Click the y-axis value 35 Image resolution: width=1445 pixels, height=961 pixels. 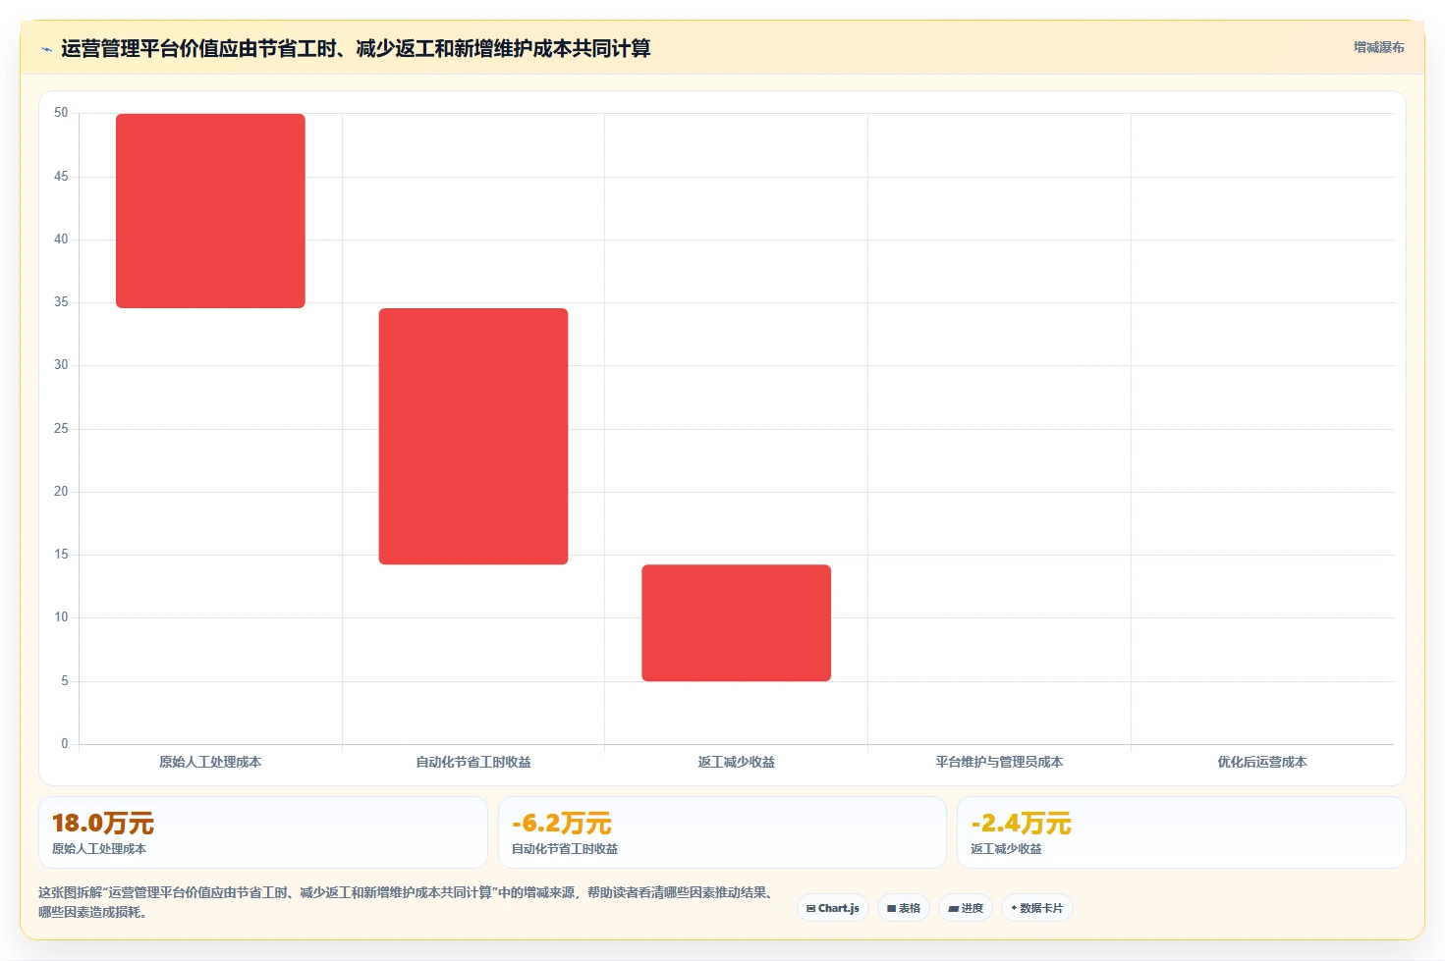tap(61, 302)
